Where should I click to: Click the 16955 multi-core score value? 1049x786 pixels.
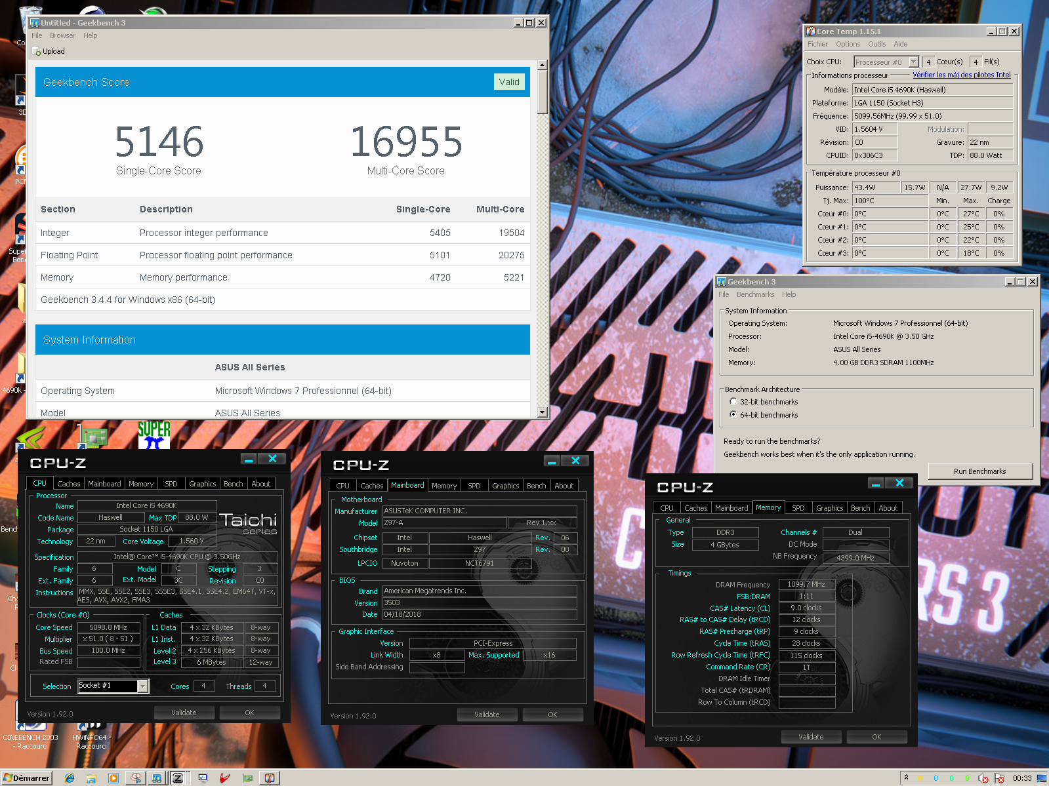pos(406,142)
